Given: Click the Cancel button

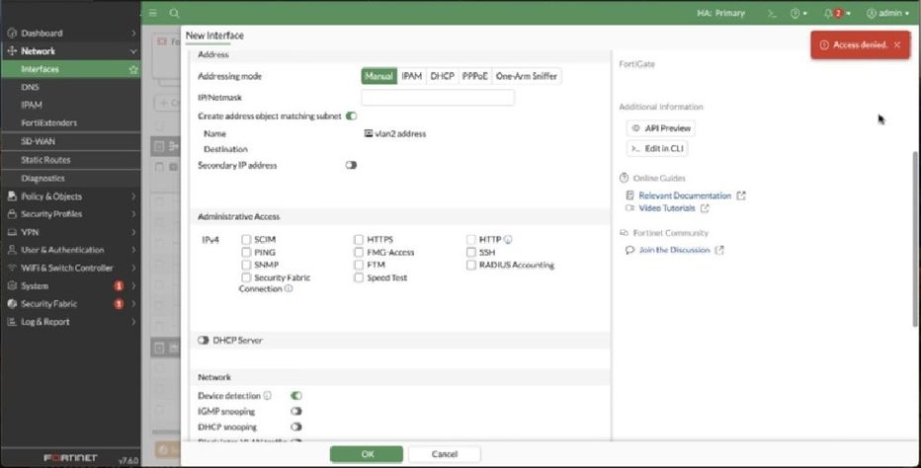Looking at the screenshot, I should pos(445,454).
